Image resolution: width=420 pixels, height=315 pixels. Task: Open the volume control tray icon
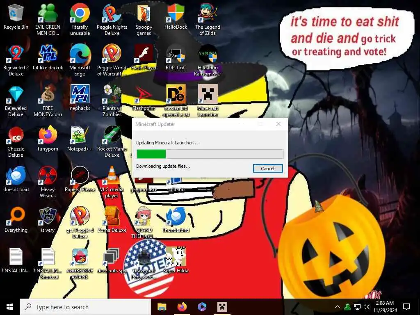(x=367, y=307)
